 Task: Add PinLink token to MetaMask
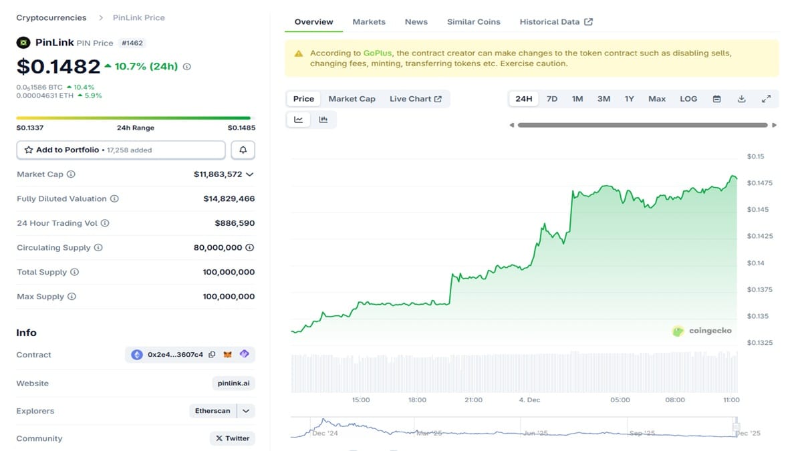point(227,355)
